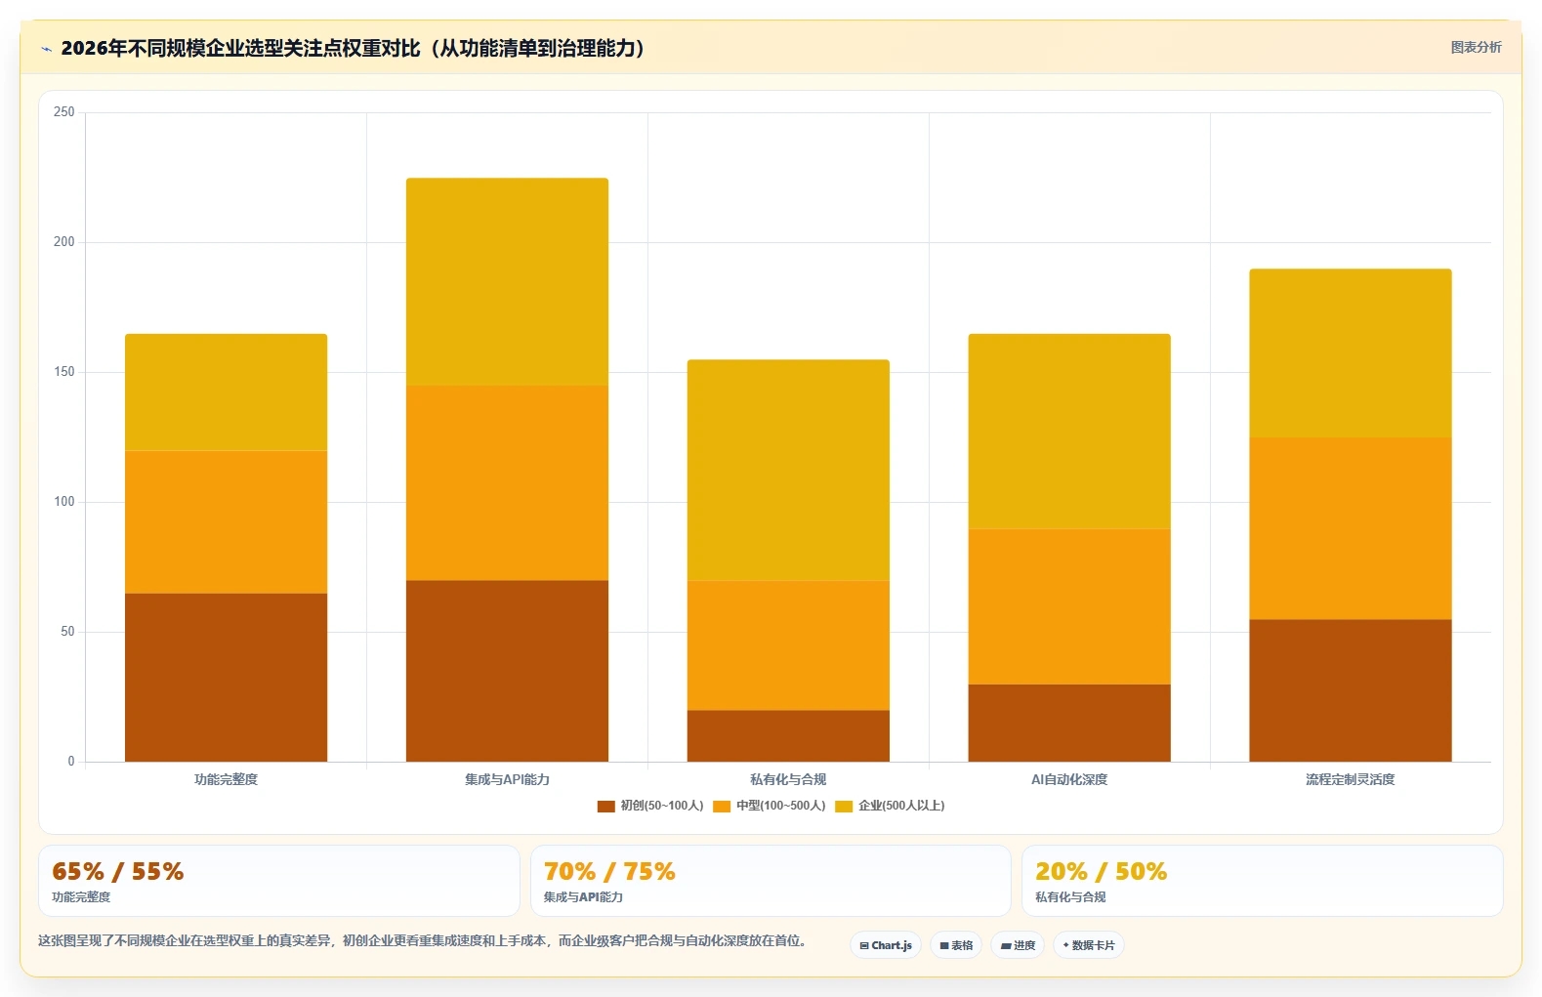Click the 流程定制灵活度 x-axis label
Viewport: 1542px width, 997px height.
tap(1351, 779)
